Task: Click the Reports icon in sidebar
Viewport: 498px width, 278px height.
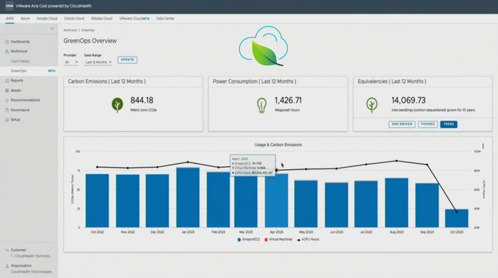Action: (x=7, y=81)
